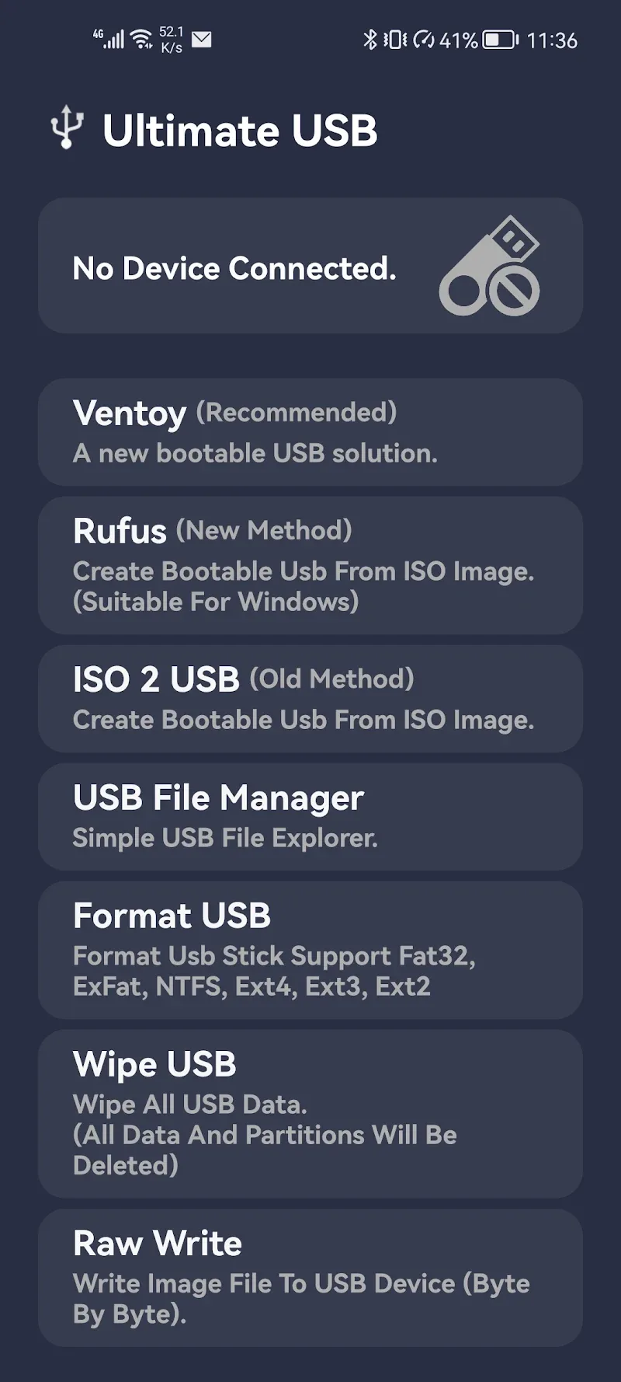Tap the vibrate mode icon
The width and height of the screenshot is (621, 1382).
(394, 40)
